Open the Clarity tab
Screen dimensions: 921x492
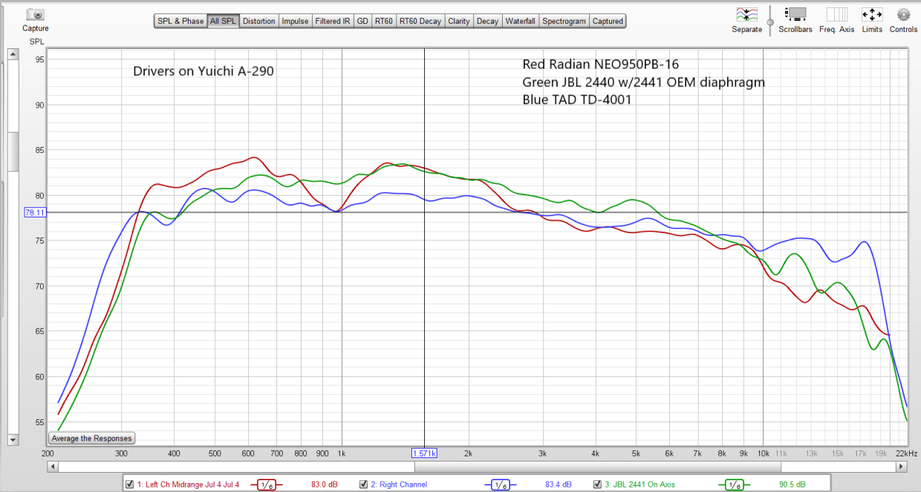point(459,21)
